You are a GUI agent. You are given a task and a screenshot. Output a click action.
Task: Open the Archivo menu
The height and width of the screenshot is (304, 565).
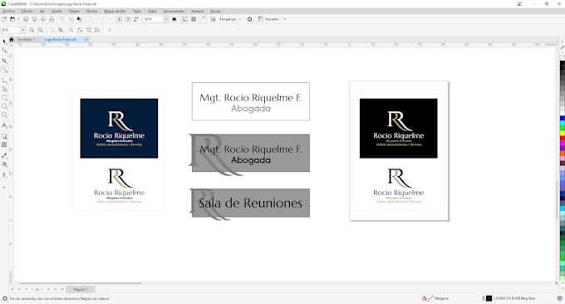click(8, 11)
